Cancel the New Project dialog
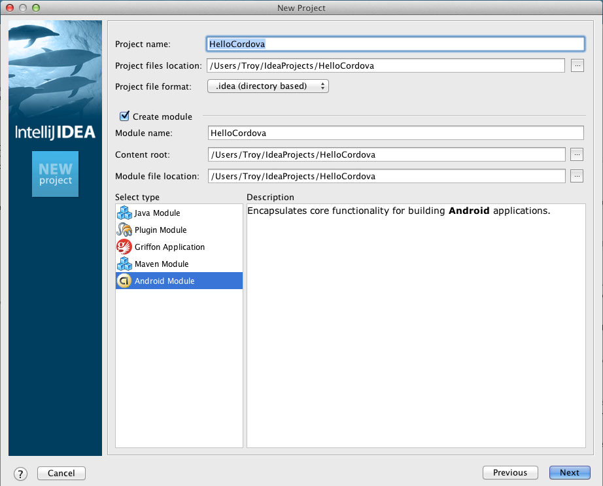The height and width of the screenshot is (486, 603). [61, 473]
